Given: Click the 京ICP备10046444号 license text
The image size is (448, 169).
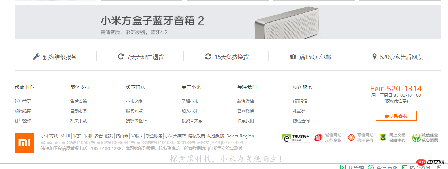Looking at the screenshot, I should pos(116,142).
